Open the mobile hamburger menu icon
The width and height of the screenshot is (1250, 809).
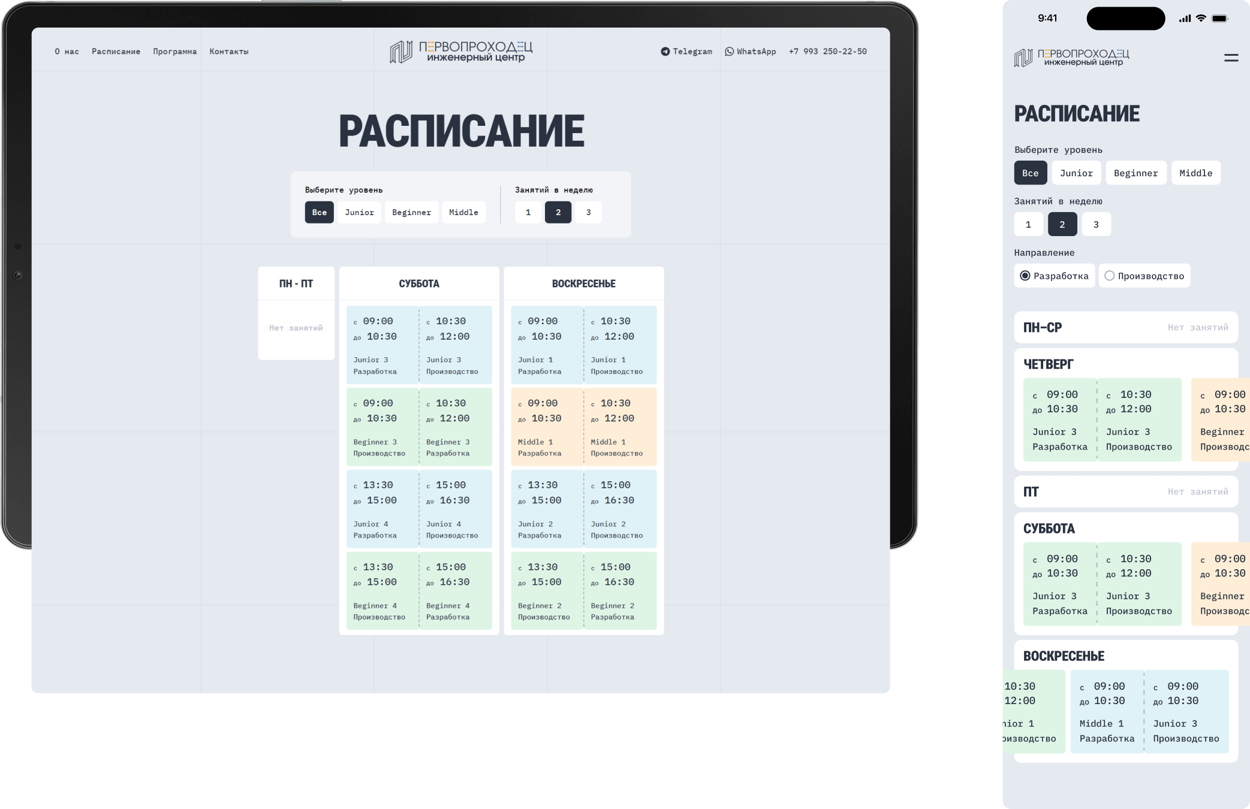coord(1231,58)
